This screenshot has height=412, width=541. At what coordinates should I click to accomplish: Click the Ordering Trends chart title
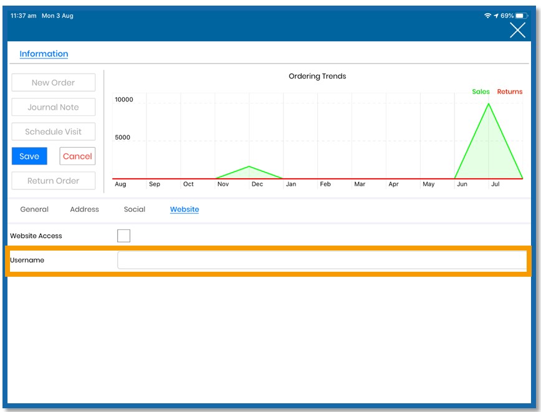317,76
